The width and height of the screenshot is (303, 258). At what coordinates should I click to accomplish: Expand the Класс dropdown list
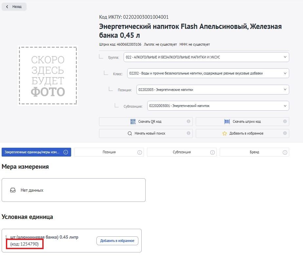[208, 73]
